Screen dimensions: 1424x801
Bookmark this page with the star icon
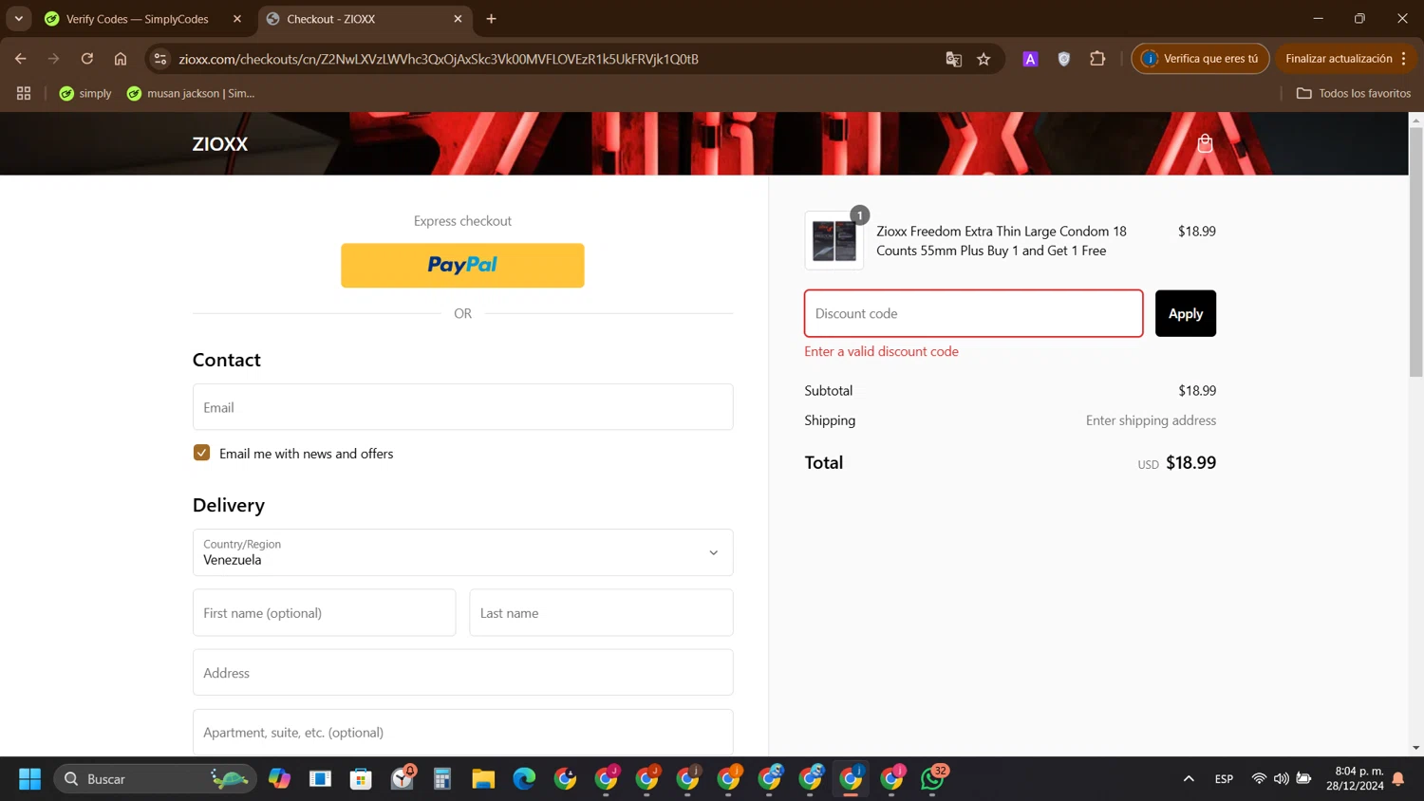pos(984,59)
